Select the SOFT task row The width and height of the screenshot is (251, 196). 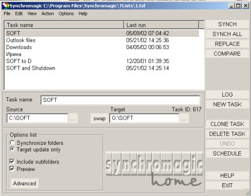[x=102, y=33]
